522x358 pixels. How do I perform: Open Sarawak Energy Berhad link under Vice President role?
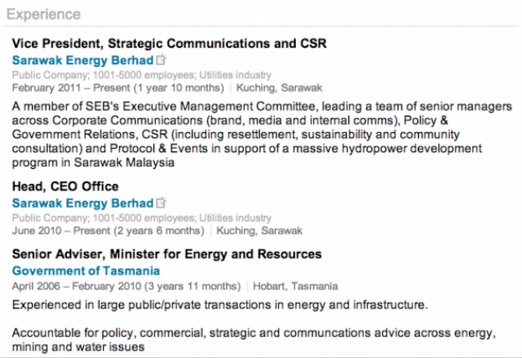pyautogui.click(x=83, y=60)
